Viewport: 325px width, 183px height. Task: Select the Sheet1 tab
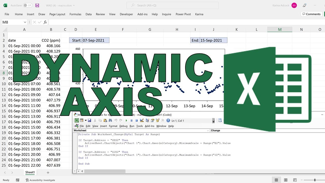[30, 172]
